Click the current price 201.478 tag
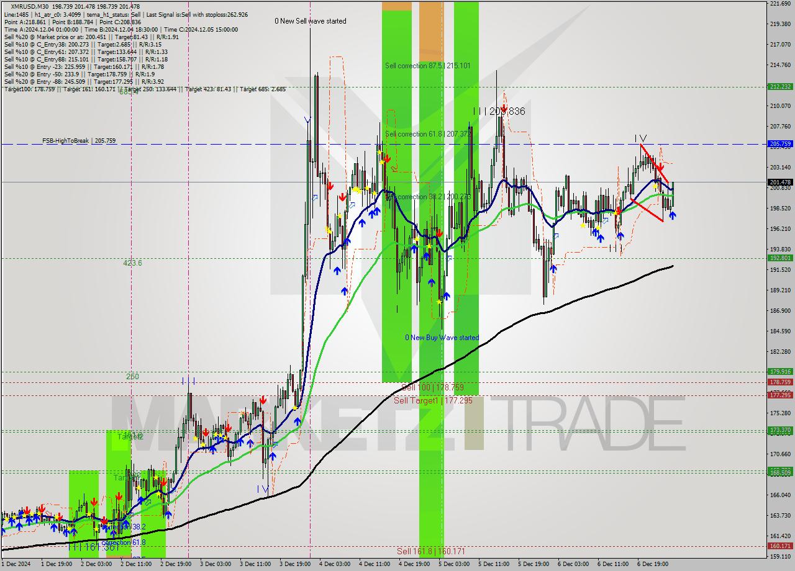Screen dimensions: 795x571 coord(780,182)
